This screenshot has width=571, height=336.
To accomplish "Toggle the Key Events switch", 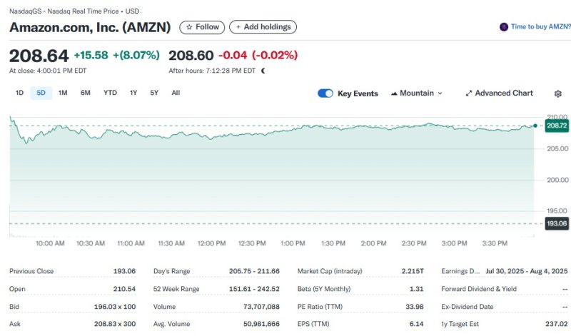I will (325, 93).
